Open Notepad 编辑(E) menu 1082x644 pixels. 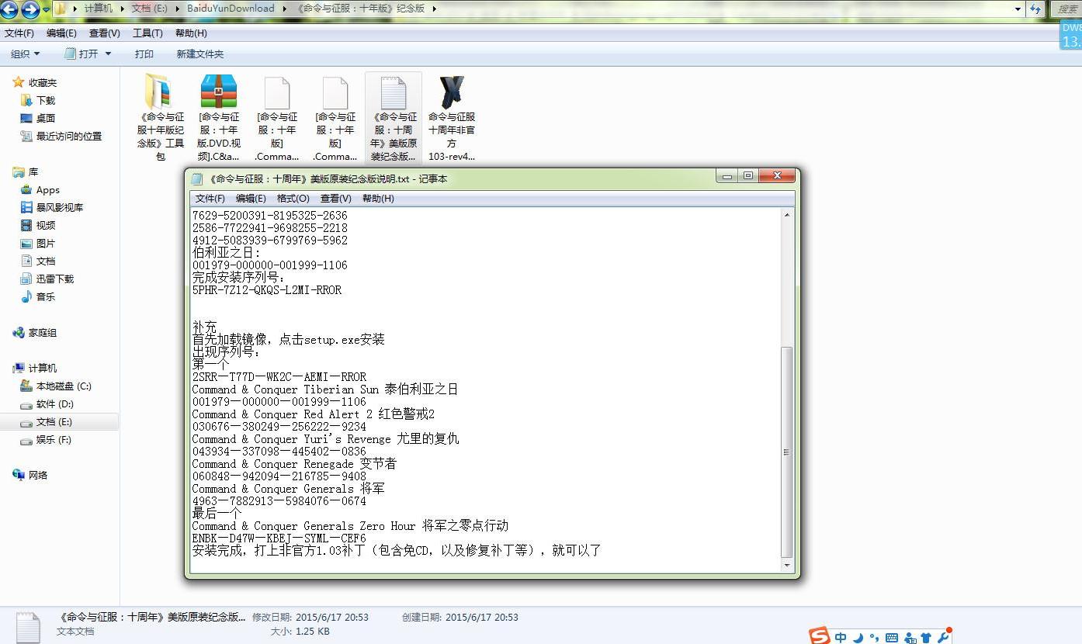[251, 199]
